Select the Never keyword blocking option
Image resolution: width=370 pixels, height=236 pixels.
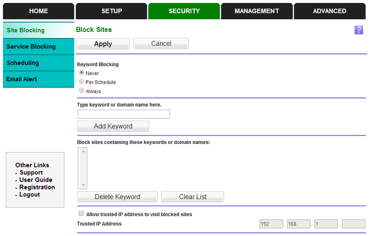click(x=81, y=73)
